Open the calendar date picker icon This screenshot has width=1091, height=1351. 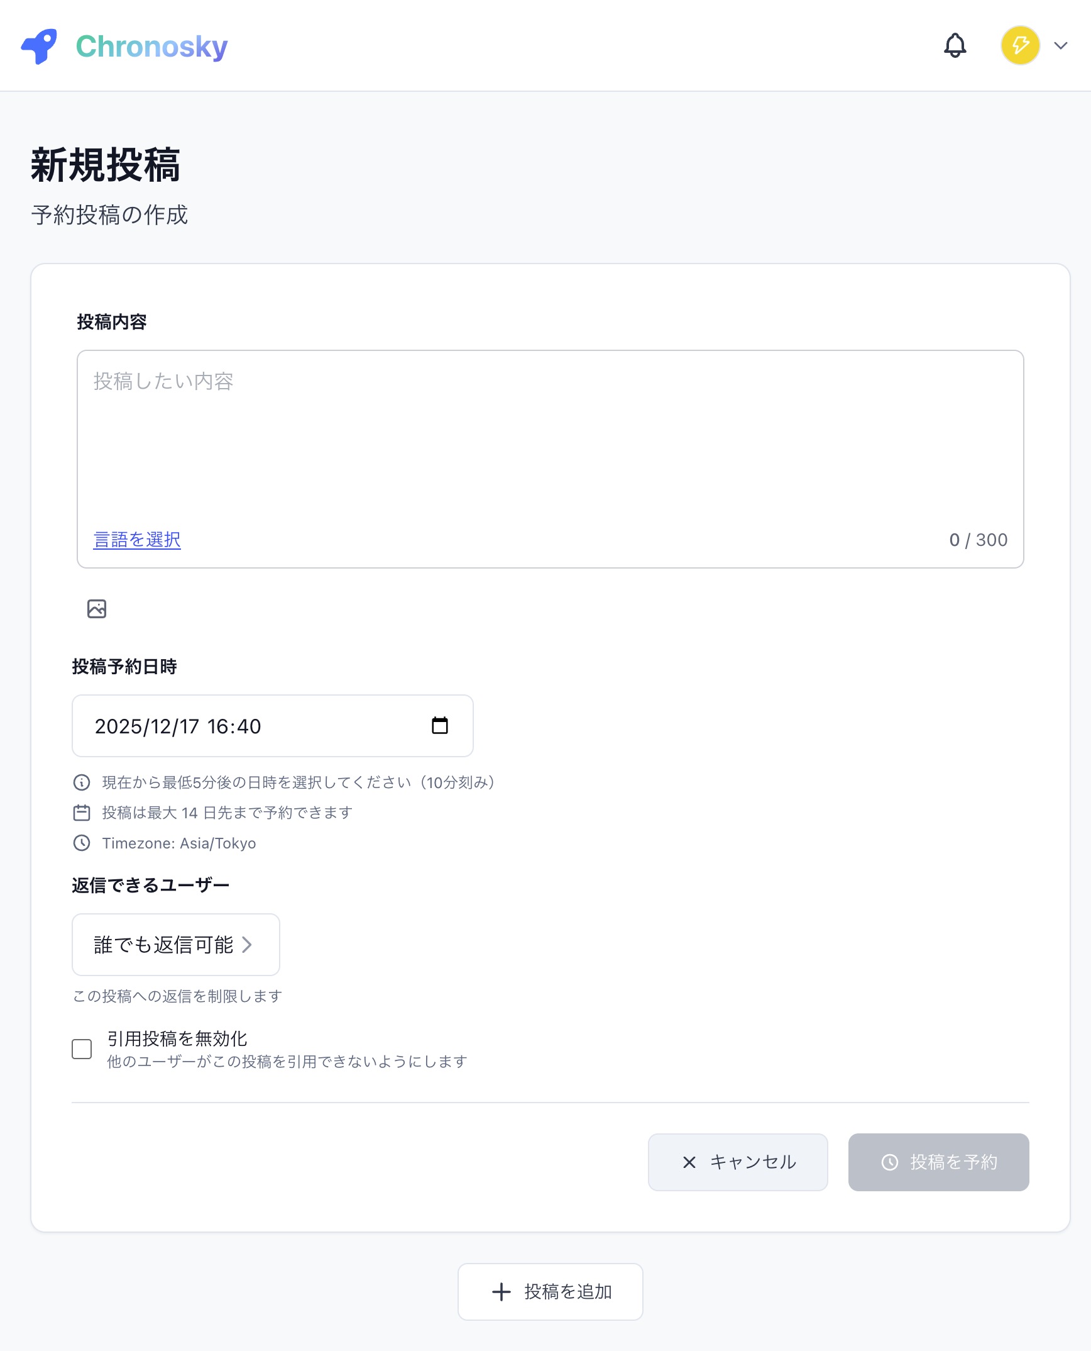click(x=440, y=726)
